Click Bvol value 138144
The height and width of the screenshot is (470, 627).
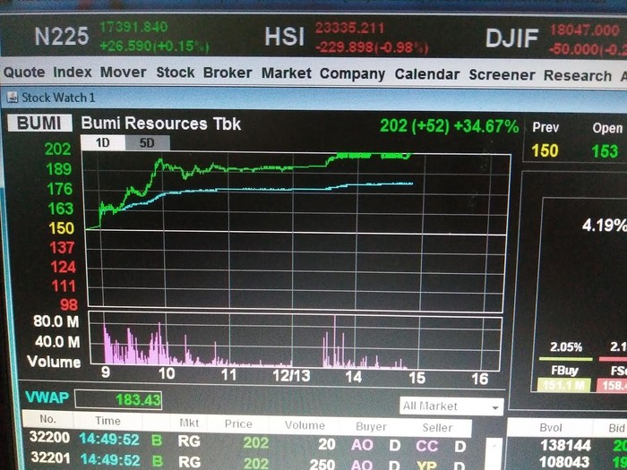point(565,445)
